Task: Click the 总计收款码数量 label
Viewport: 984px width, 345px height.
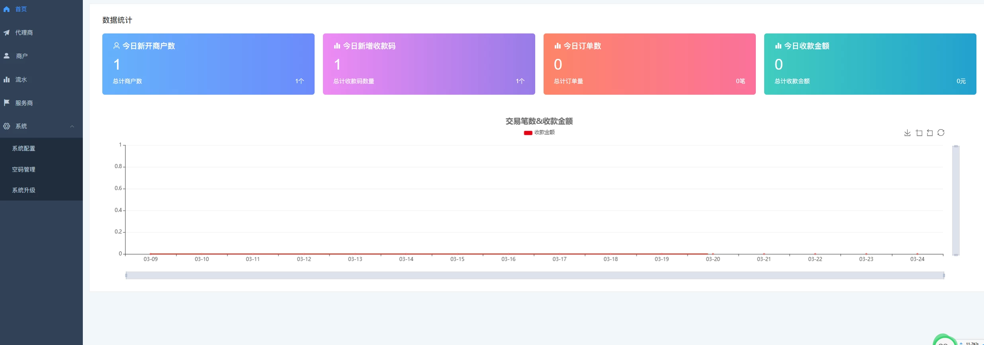Action: coord(354,81)
